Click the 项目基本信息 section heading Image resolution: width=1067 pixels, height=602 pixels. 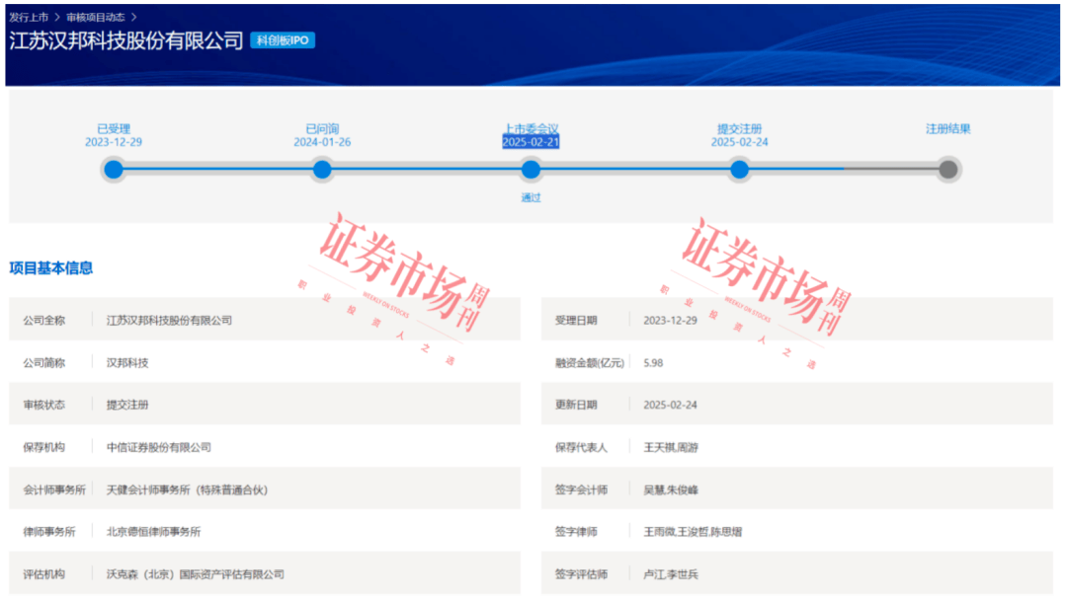(51, 268)
